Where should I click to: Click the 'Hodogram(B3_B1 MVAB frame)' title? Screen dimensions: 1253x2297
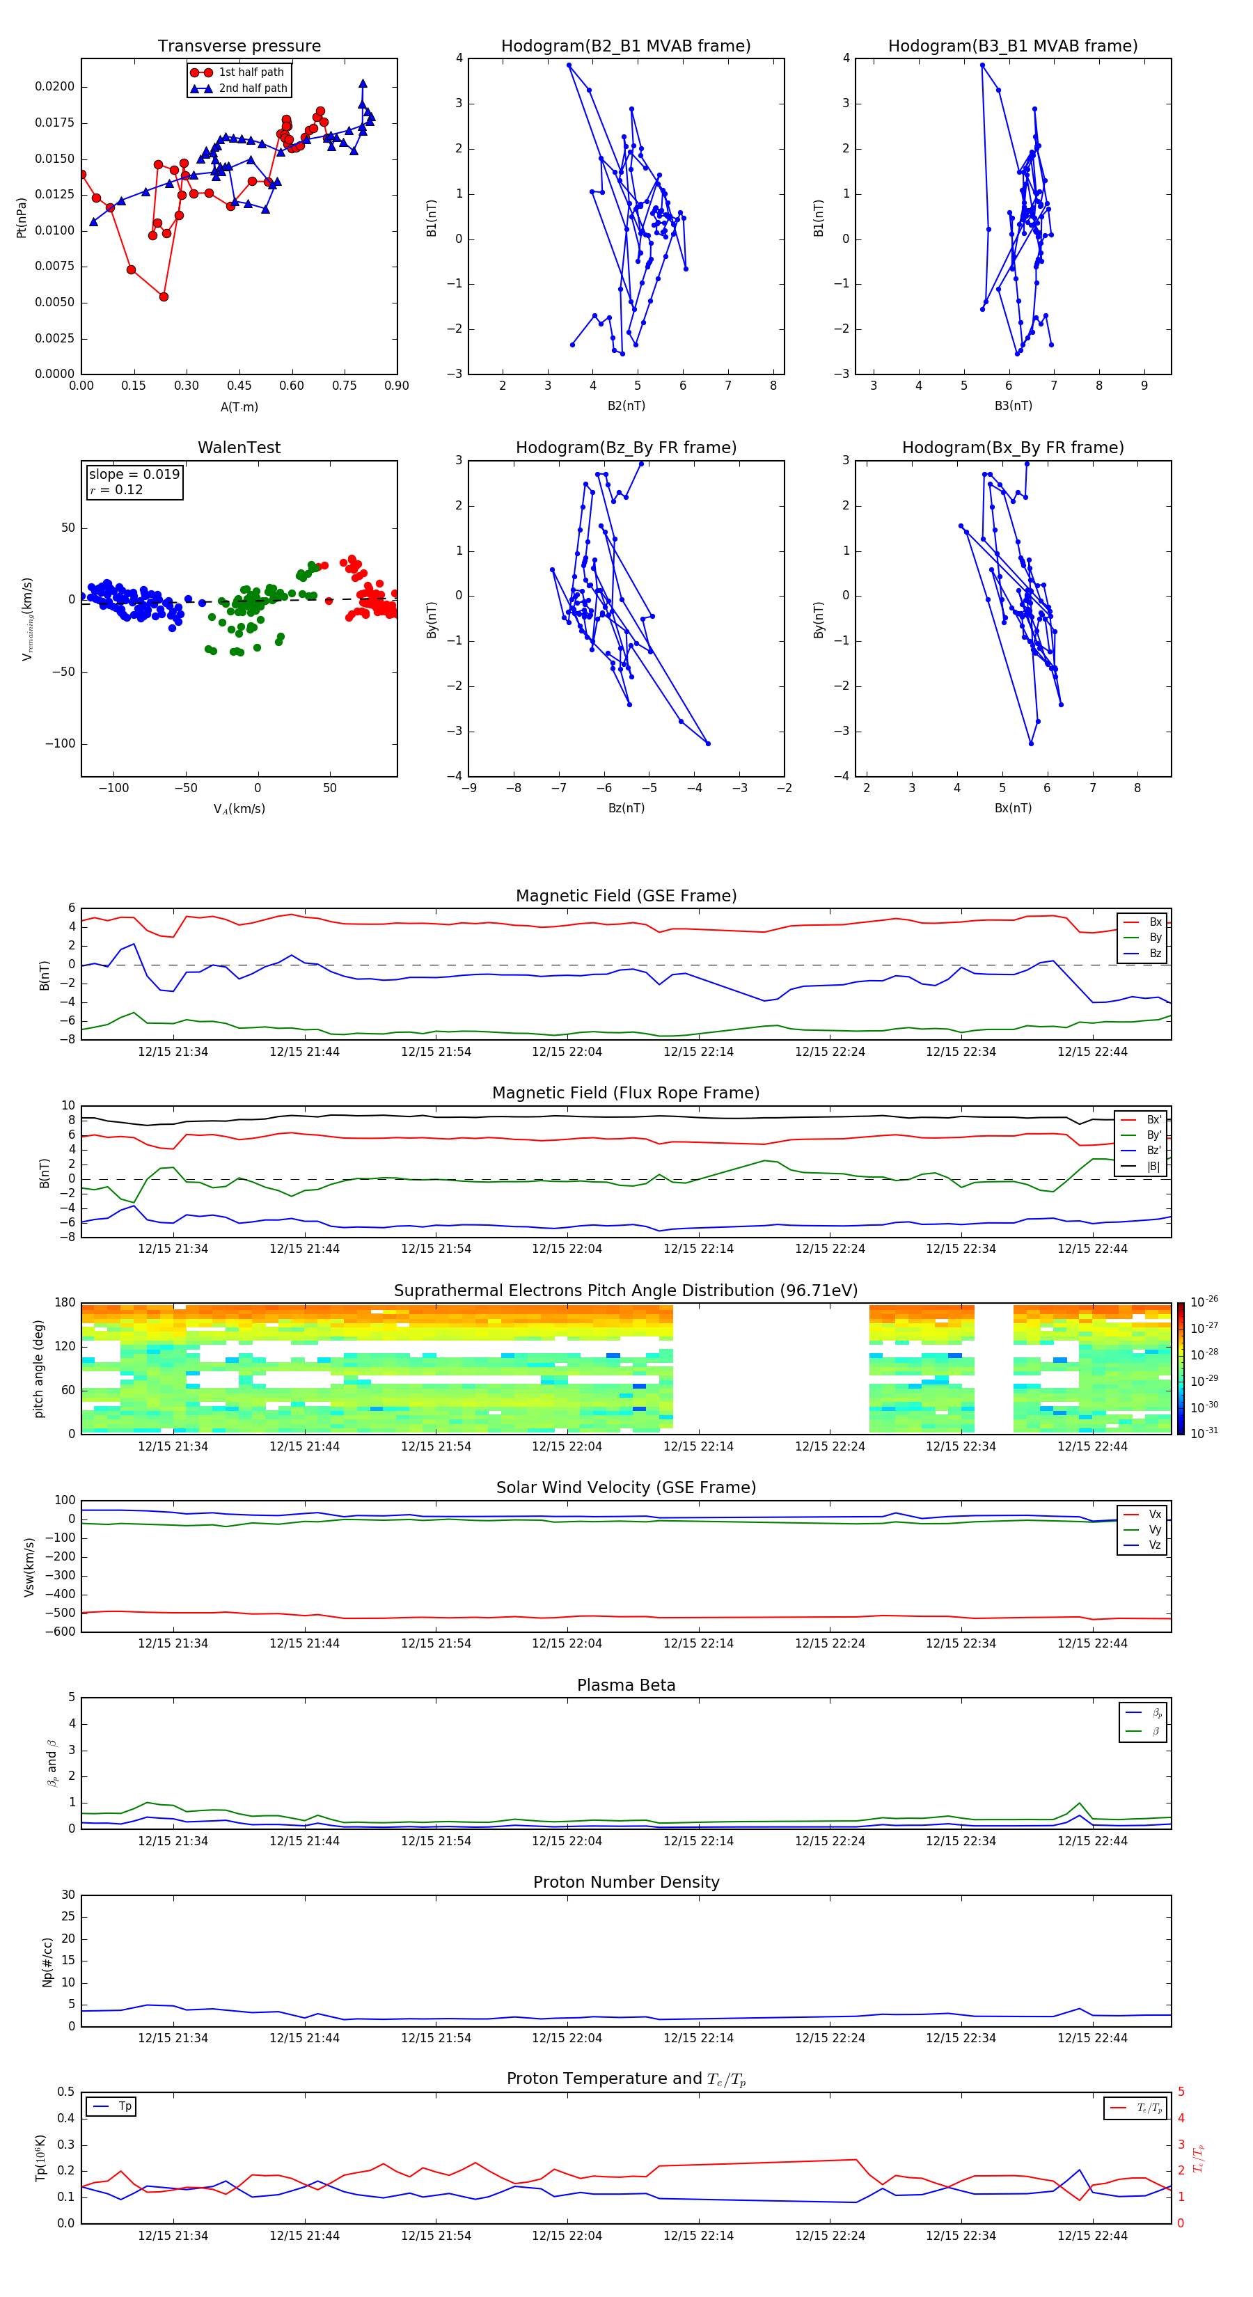pos(1013,47)
